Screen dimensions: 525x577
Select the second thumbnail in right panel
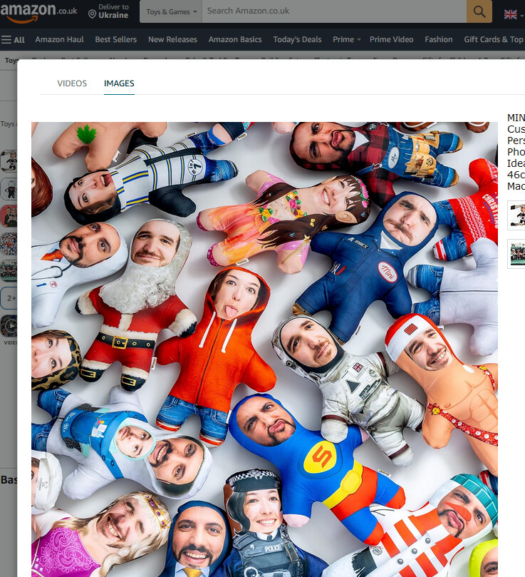[x=516, y=254]
